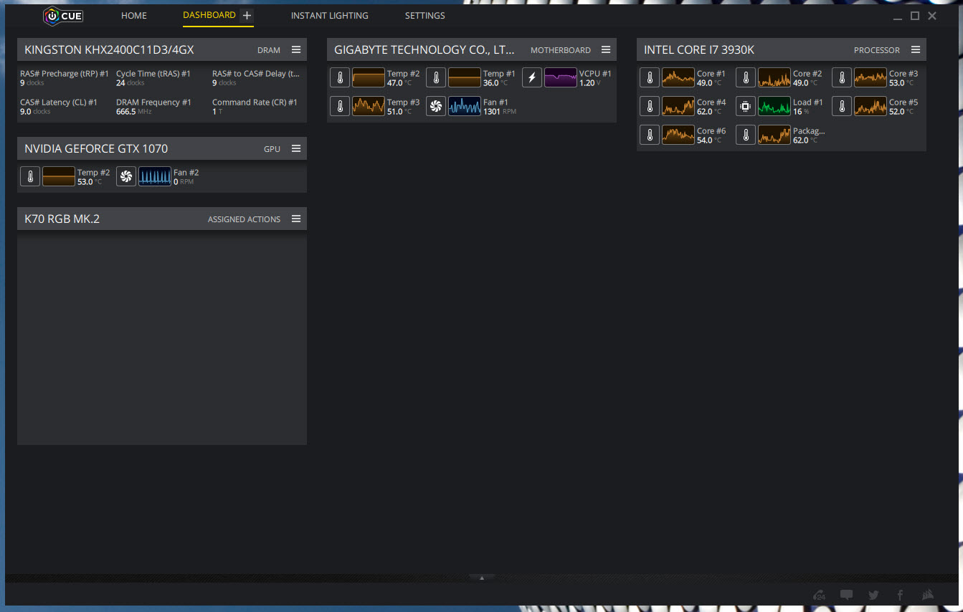
Task: Click the ASSIGNED ACTIONS label
Action: click(x=244, y=219)
